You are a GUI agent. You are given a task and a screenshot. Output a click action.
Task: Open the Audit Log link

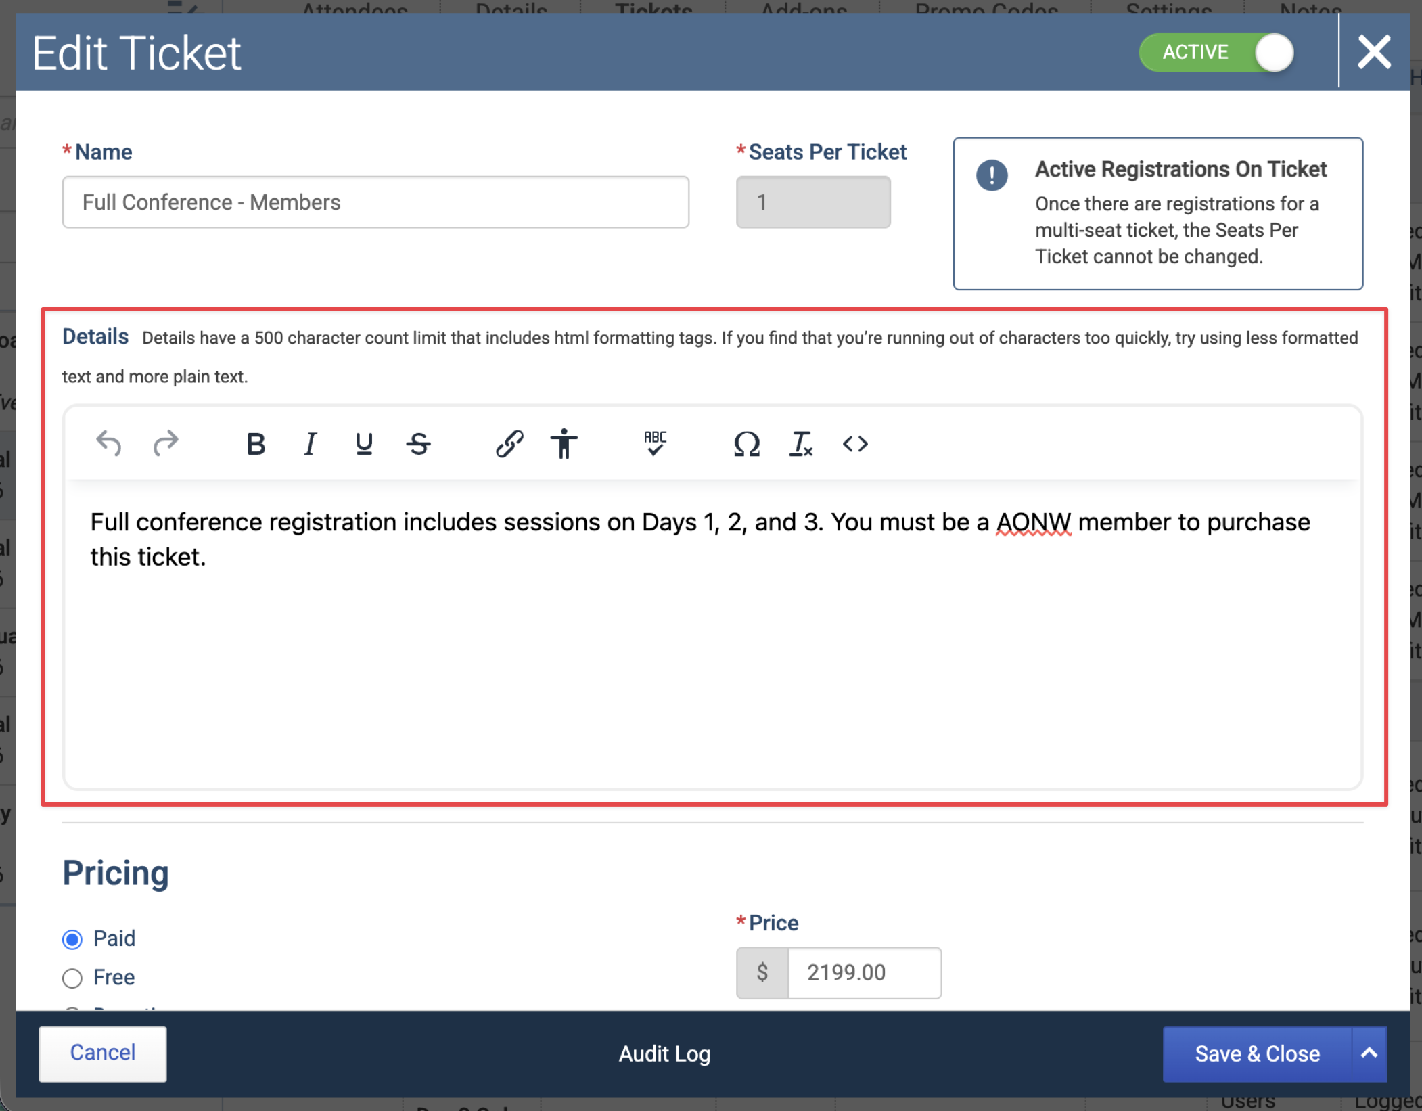point(664,1053)
